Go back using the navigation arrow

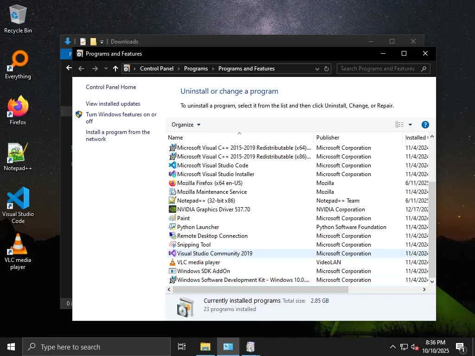pos(81,69)
